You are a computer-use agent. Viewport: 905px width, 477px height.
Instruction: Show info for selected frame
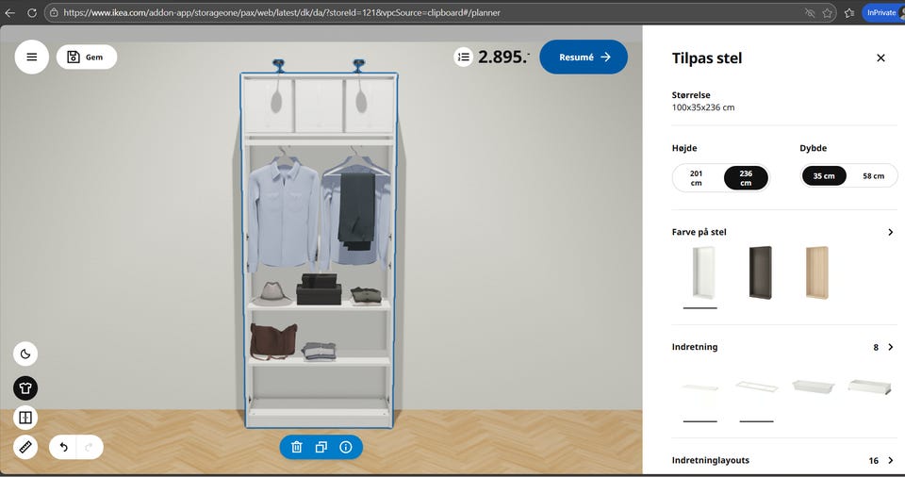346,447
